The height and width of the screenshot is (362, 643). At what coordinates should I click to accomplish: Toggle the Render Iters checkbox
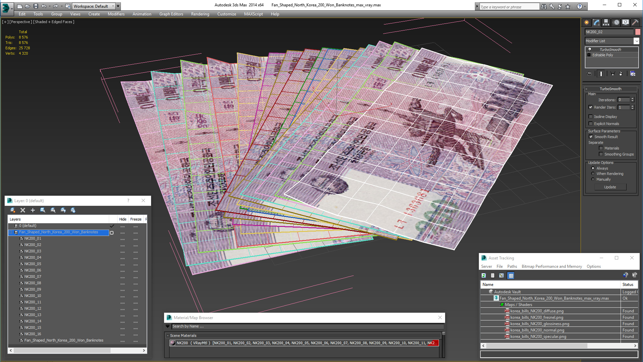pyautogui.click(x=590, y=107)
